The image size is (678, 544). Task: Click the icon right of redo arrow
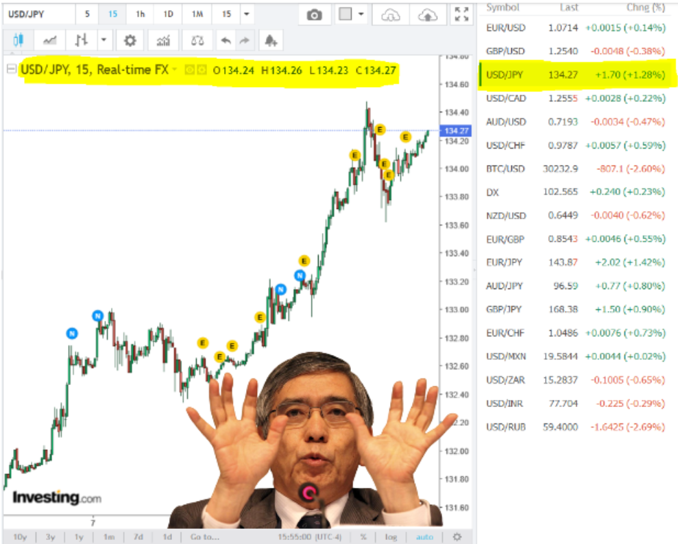point(271,40)
